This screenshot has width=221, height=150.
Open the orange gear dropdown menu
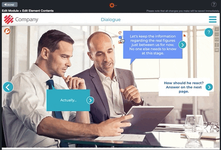[113, 6]
